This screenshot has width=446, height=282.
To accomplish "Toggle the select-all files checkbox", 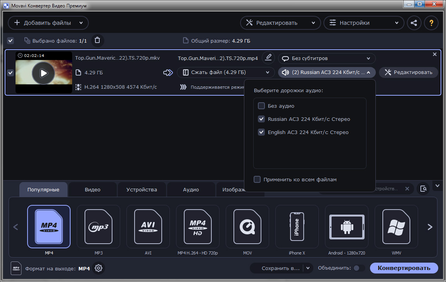I will (x=10, y=41).
